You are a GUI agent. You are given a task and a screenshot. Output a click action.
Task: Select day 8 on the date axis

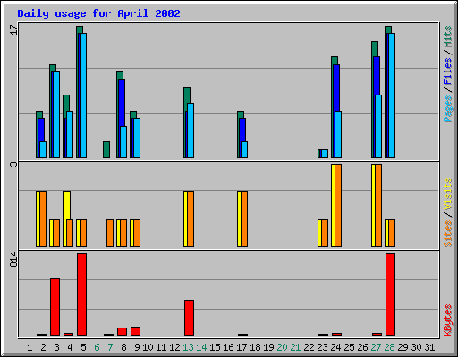(123, 347)
